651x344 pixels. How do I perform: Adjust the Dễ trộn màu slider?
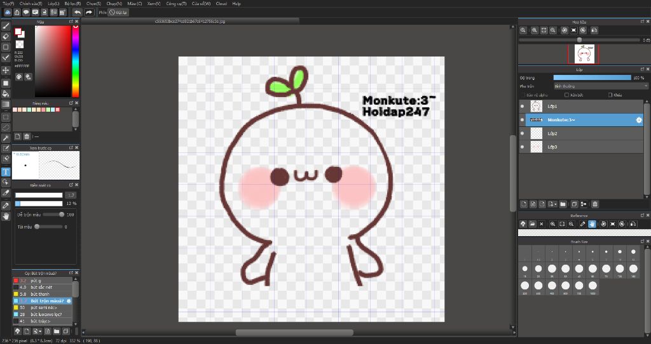(53, 215)
